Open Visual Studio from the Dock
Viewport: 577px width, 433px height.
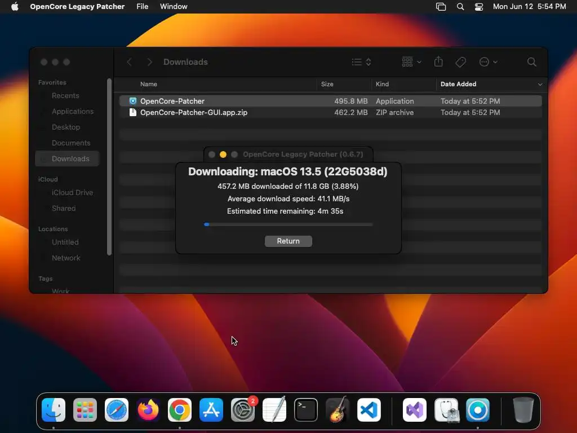pos(415,410)
